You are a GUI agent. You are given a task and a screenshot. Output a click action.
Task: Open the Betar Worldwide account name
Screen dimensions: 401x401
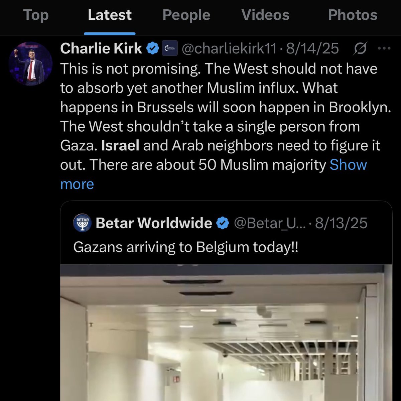tap(154, 223)
